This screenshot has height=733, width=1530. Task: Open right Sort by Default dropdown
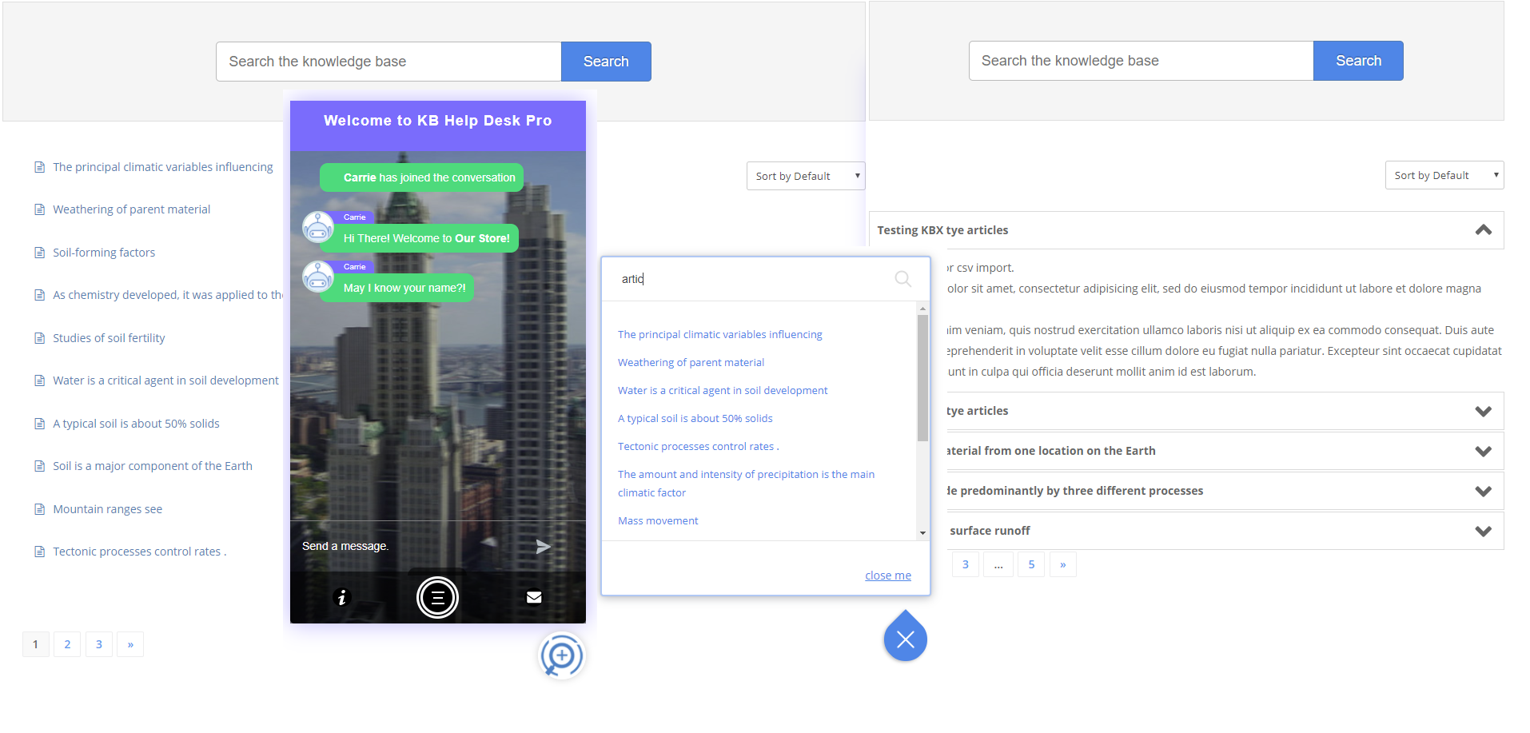(1444, 175)
